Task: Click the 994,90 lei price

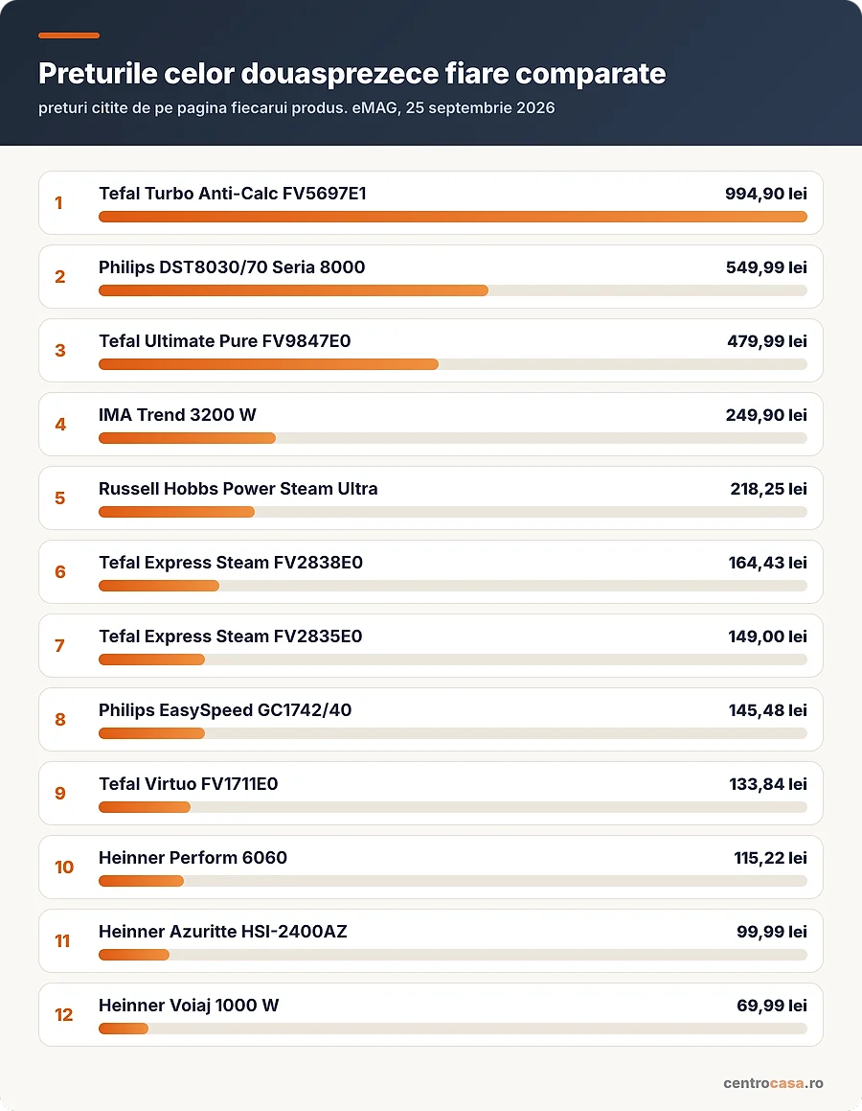Action: 766,194
